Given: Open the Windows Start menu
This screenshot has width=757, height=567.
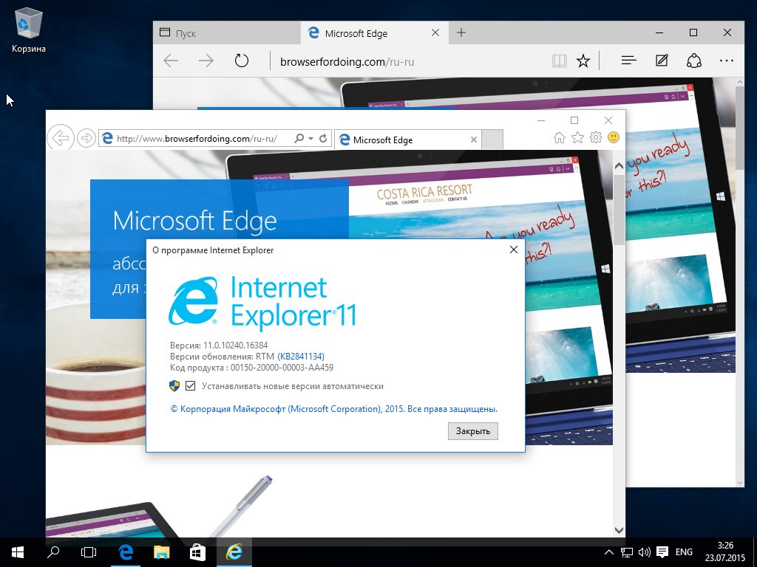Looking at the screenshot, I should coord(18,552).
